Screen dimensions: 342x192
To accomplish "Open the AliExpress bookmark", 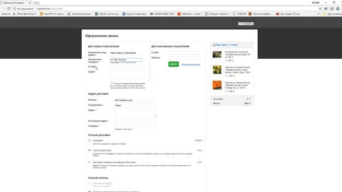I will pyautogui.click(x=190, y=14).
